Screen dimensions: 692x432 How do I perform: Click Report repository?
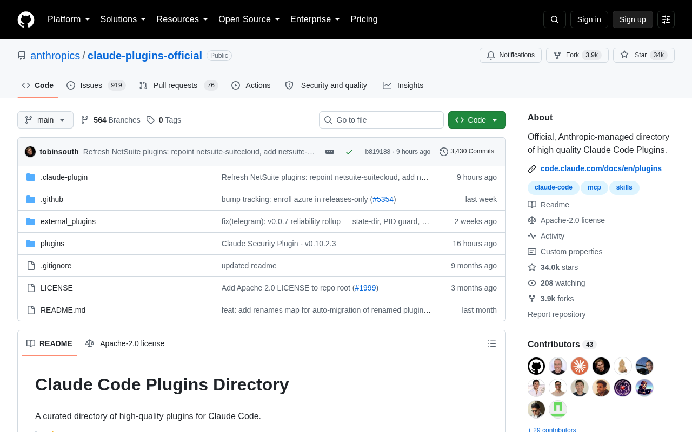(556, 314)
